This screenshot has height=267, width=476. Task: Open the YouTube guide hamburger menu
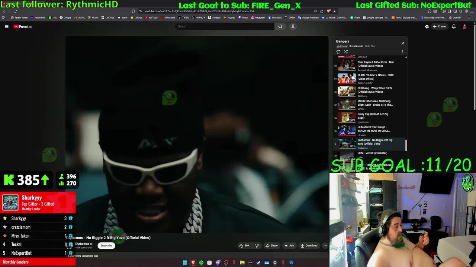[6, 26]
